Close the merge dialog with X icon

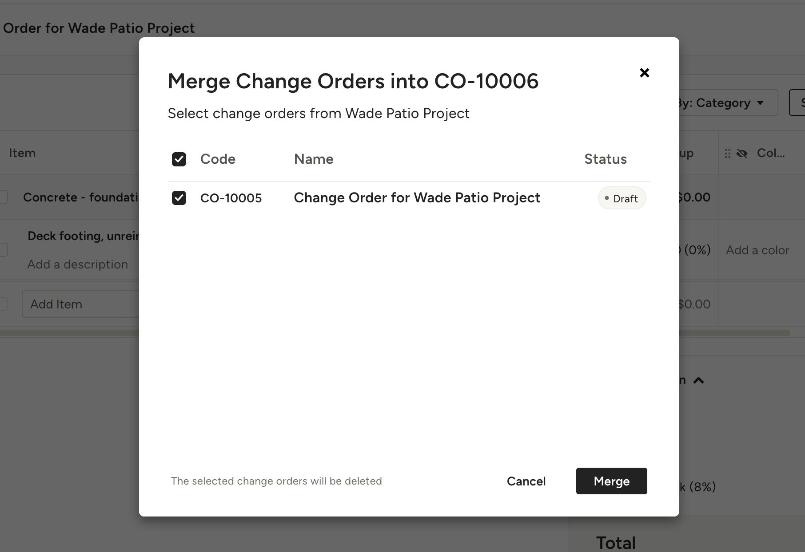click(x=644, y=73)
